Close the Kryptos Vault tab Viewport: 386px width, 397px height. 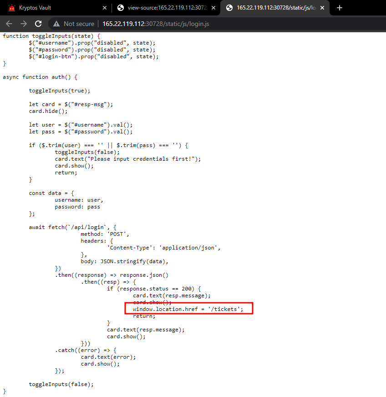click(x=104, y=8)
